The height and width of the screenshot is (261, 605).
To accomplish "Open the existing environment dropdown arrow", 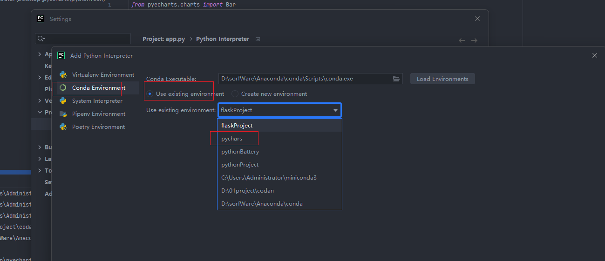I will coord(335,110).
